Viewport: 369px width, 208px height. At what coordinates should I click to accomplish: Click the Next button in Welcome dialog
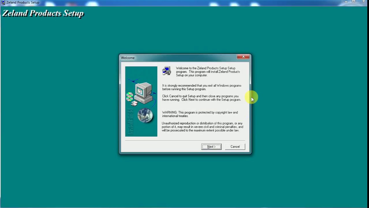pos(211,146)
